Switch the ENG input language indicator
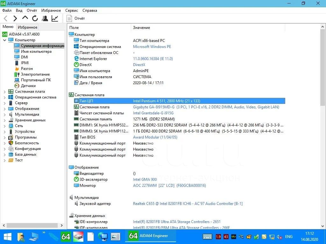The image size is (326, 244). click(289, 236)
